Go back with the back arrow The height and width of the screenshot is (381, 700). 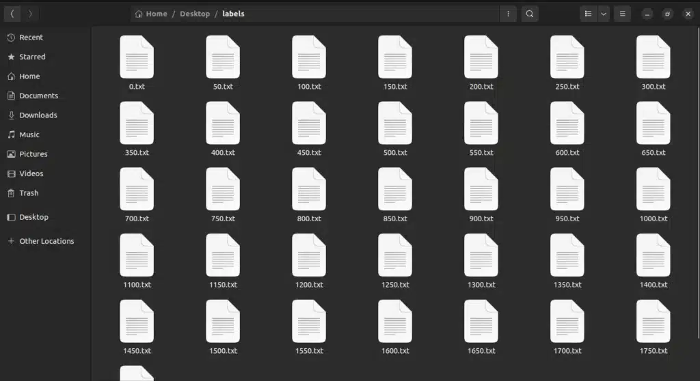point(12,14)
